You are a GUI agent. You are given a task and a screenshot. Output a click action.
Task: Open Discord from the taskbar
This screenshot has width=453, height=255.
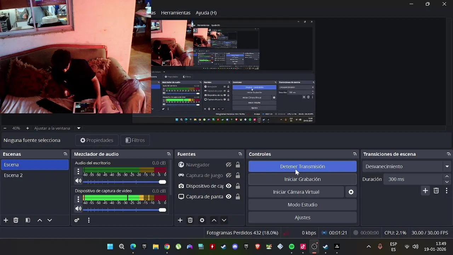tap(235, 246)
